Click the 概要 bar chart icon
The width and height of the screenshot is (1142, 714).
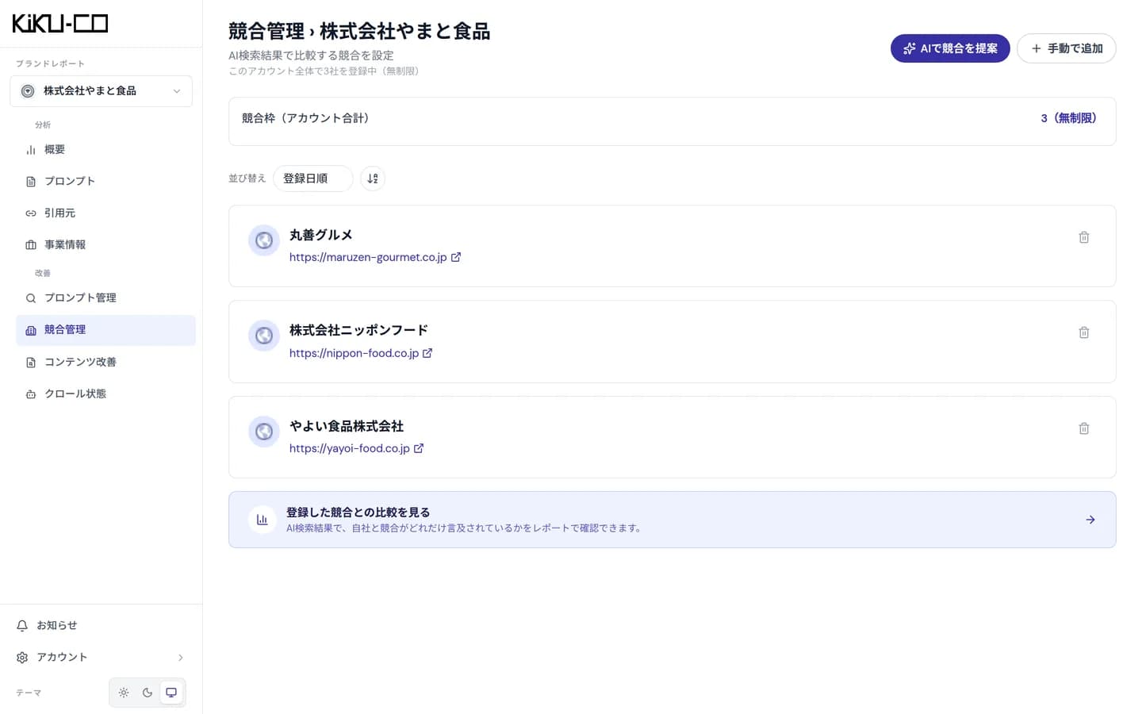31,149
